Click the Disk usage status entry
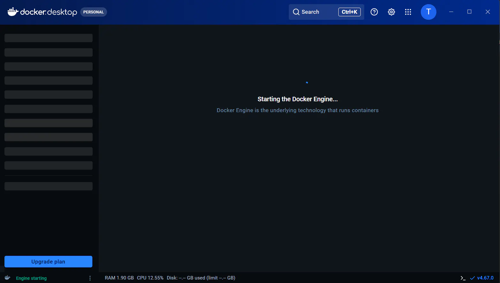The height and width of the screenshot is (283, 500). tap(201, 278)
